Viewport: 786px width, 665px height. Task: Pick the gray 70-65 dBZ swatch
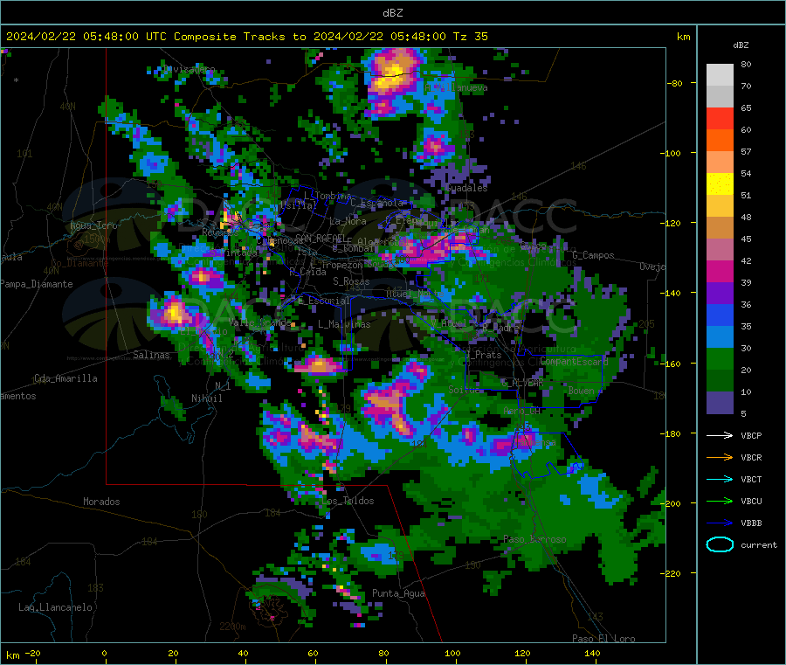(x=720, y=97)
